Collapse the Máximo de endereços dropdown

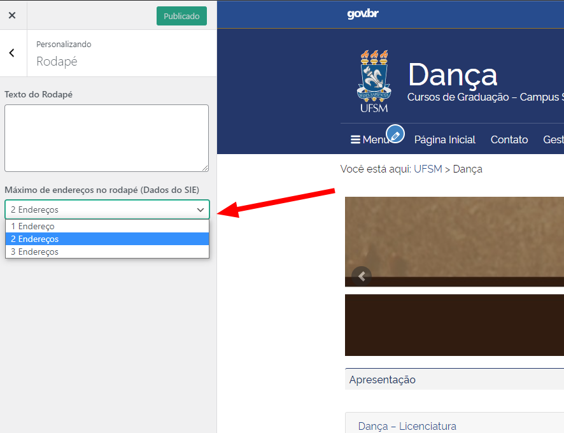pyautogui.click(x=106, y=209)
